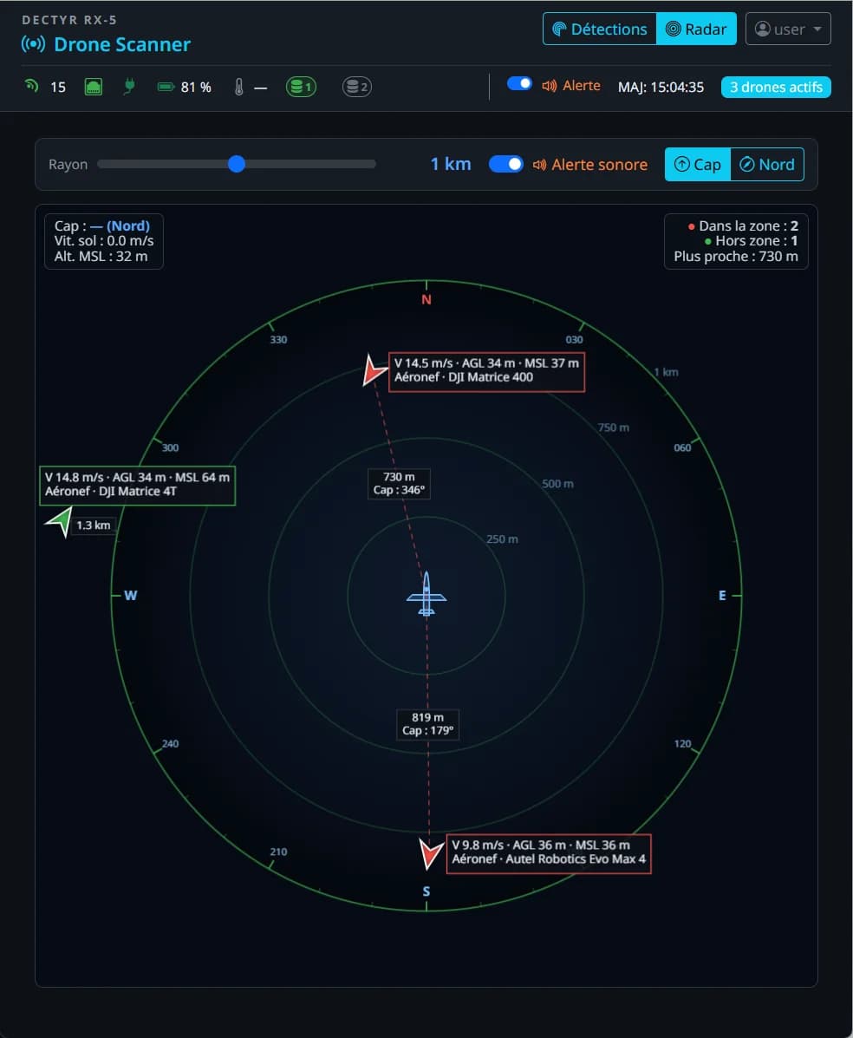This screenshot has height=1038, width=853.
Task: Click the green database 1 badge
Action: [301, 87]
